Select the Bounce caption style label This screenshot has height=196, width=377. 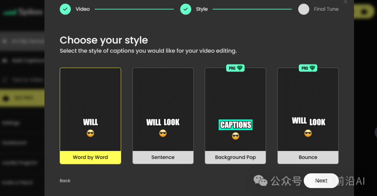pyautogui.click(x=308, y=157)
